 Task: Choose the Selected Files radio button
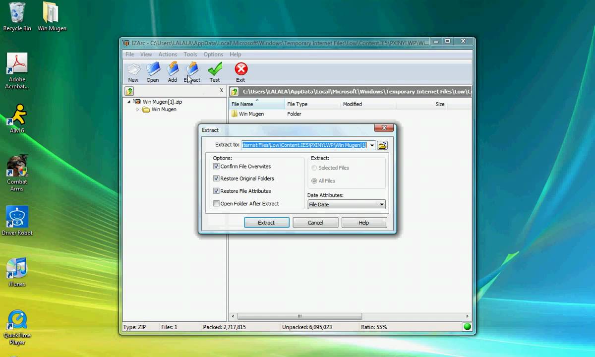314,168
